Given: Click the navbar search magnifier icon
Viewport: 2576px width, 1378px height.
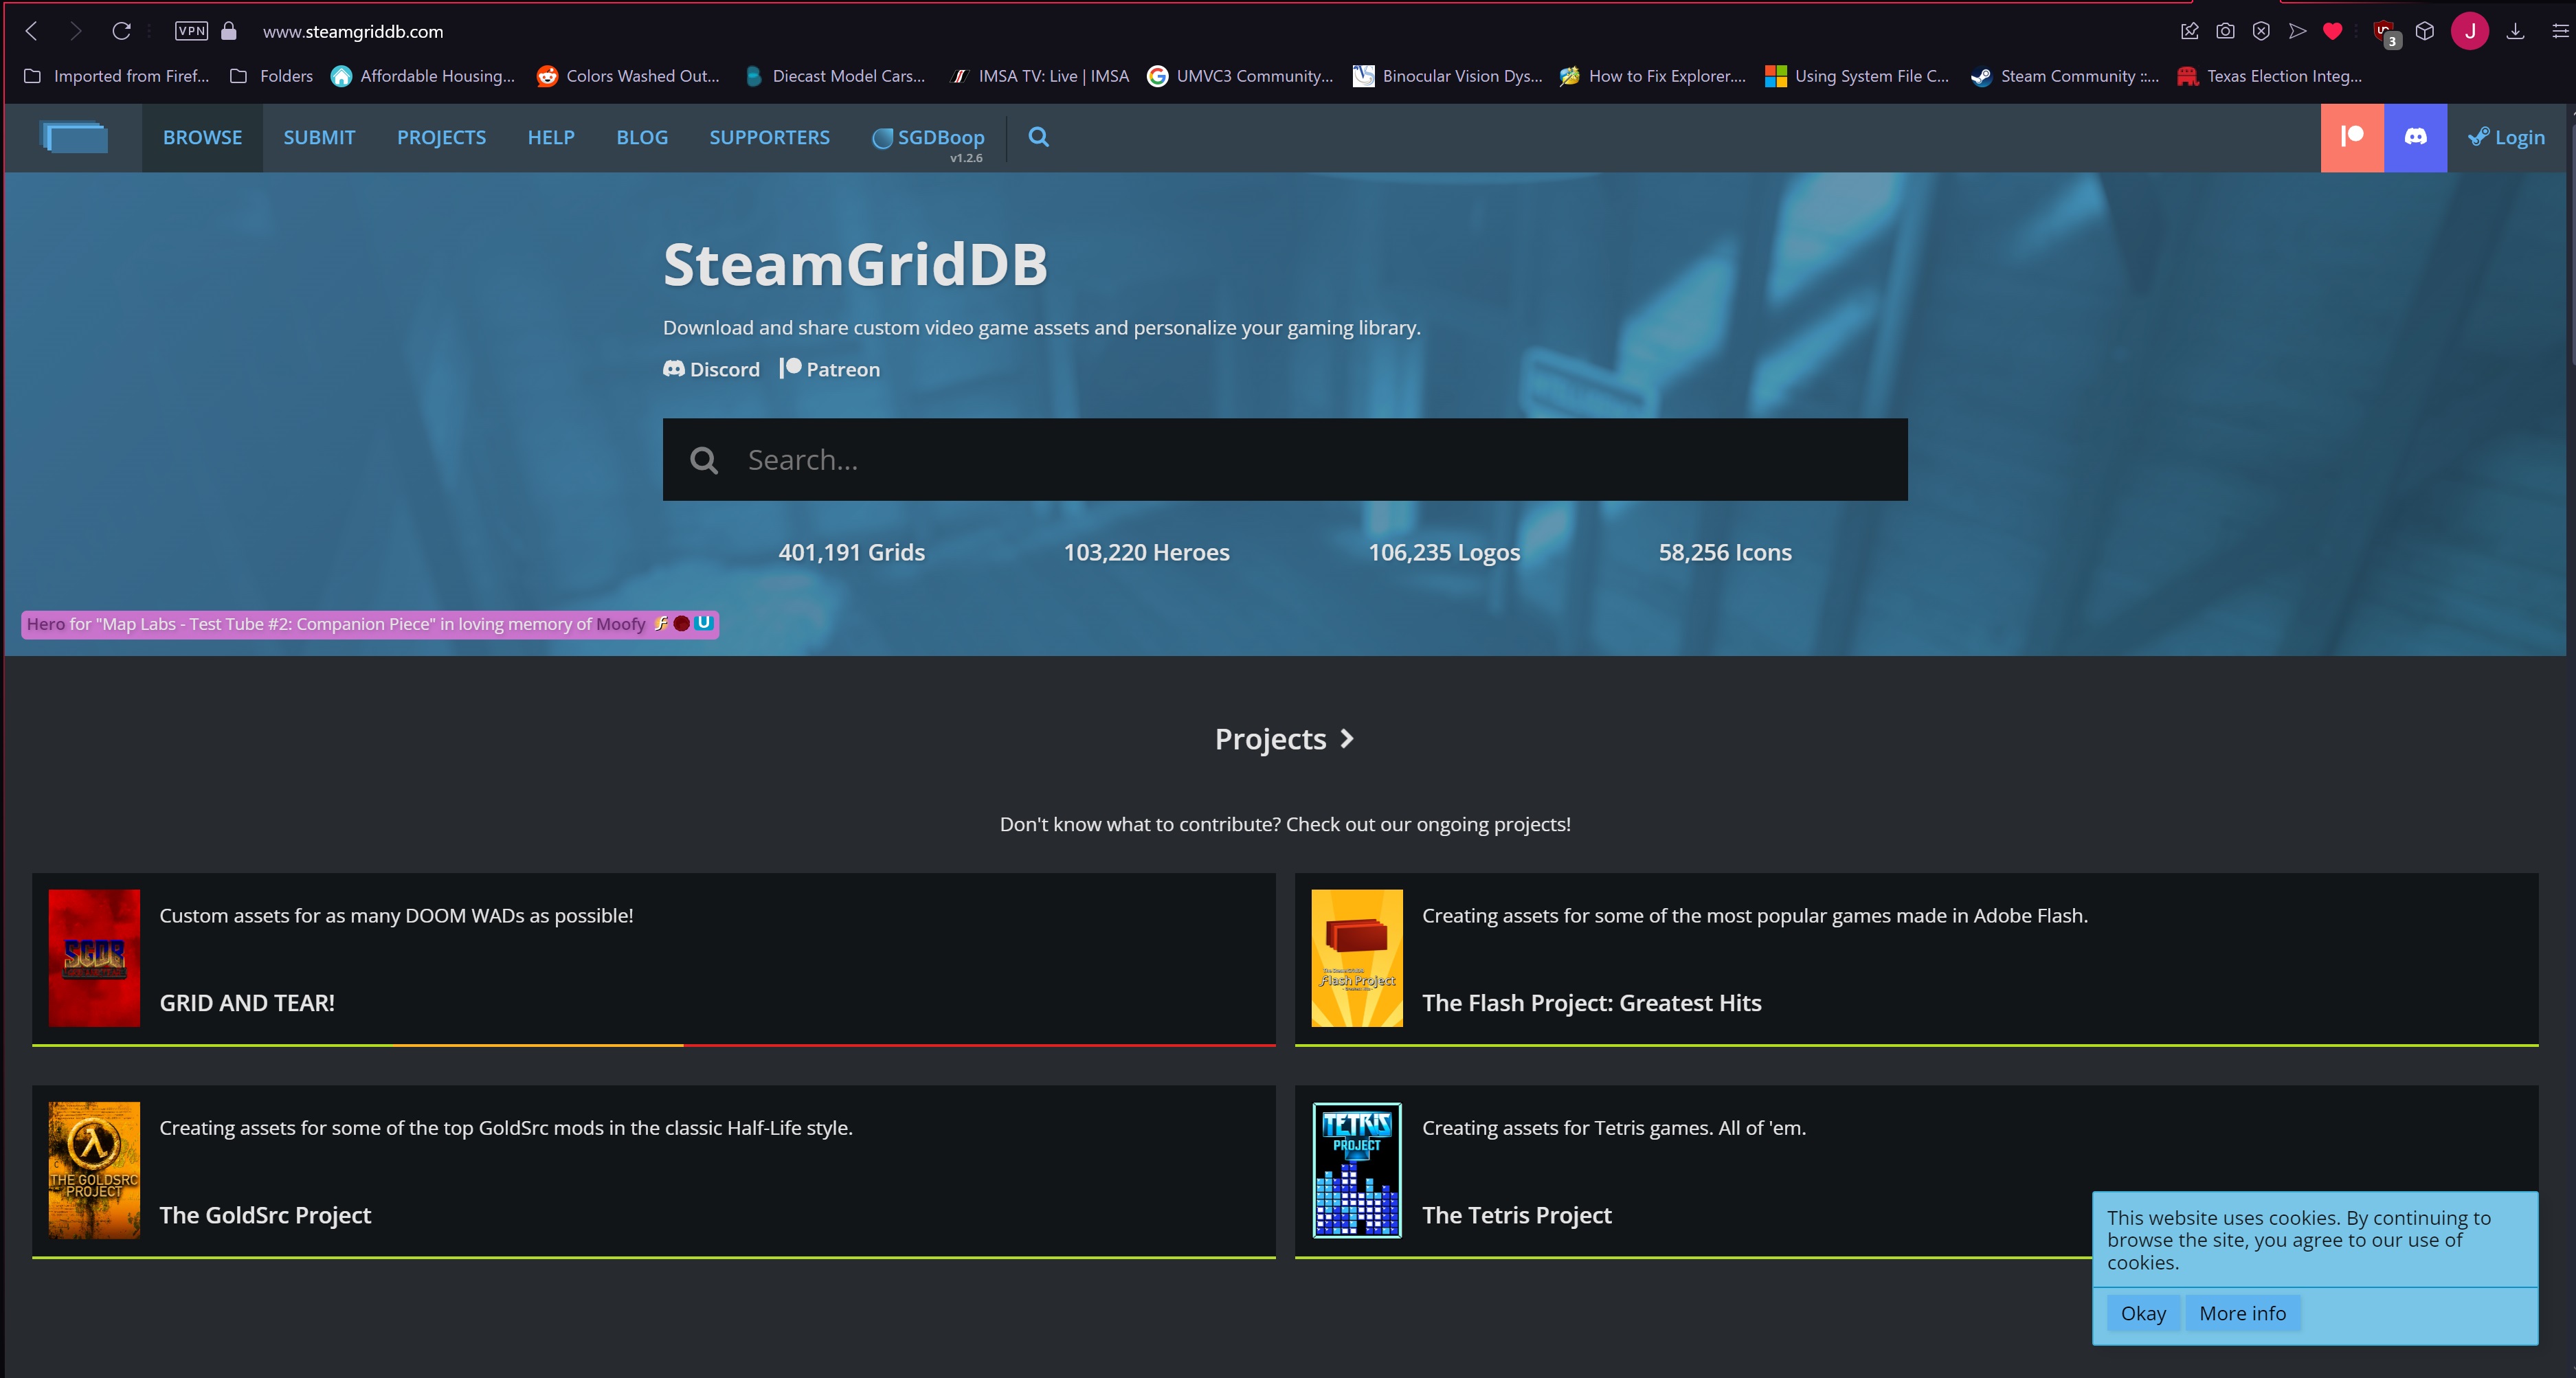Looking at the screenshot, I should 1038,137.
